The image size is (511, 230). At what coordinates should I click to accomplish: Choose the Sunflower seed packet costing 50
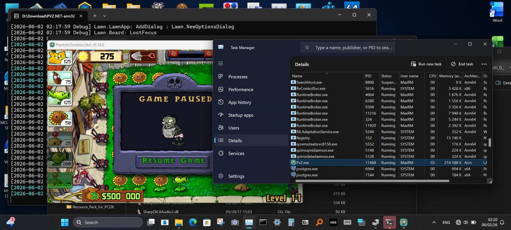[60, 118]
